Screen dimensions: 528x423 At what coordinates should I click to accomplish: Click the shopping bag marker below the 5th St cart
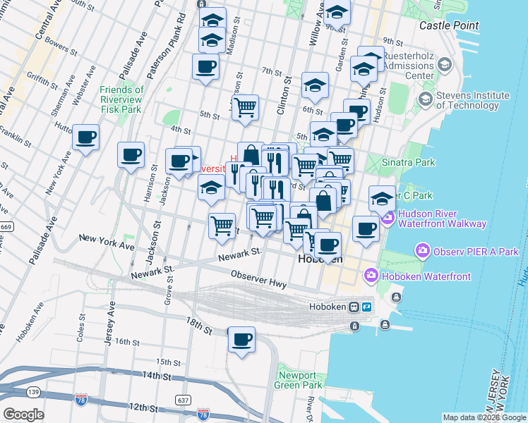(251, 153)
